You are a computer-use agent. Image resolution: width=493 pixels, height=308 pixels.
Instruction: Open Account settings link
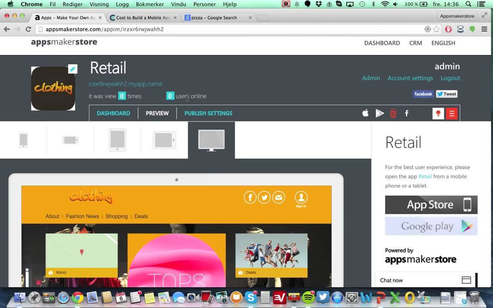[x=410, y=78]
